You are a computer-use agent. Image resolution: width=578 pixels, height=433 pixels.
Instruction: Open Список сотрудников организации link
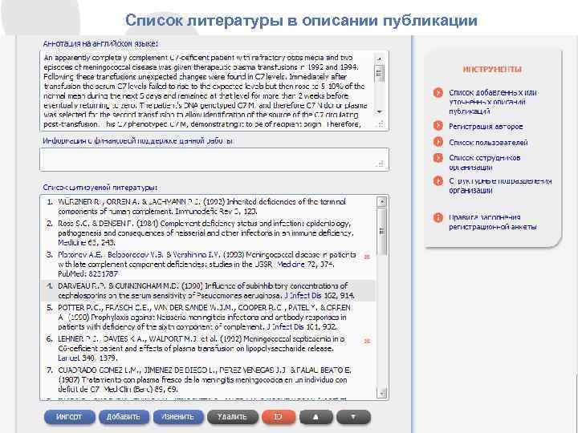pyautogui.click(x=484, y=162)
